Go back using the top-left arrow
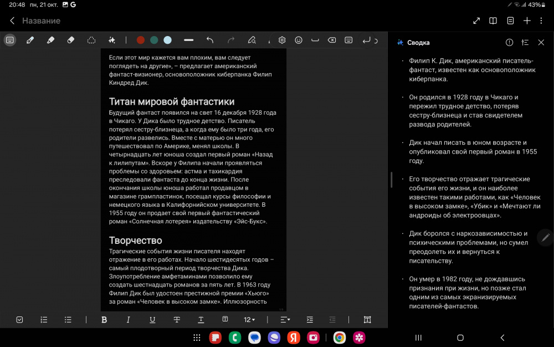 click(12, 21)
